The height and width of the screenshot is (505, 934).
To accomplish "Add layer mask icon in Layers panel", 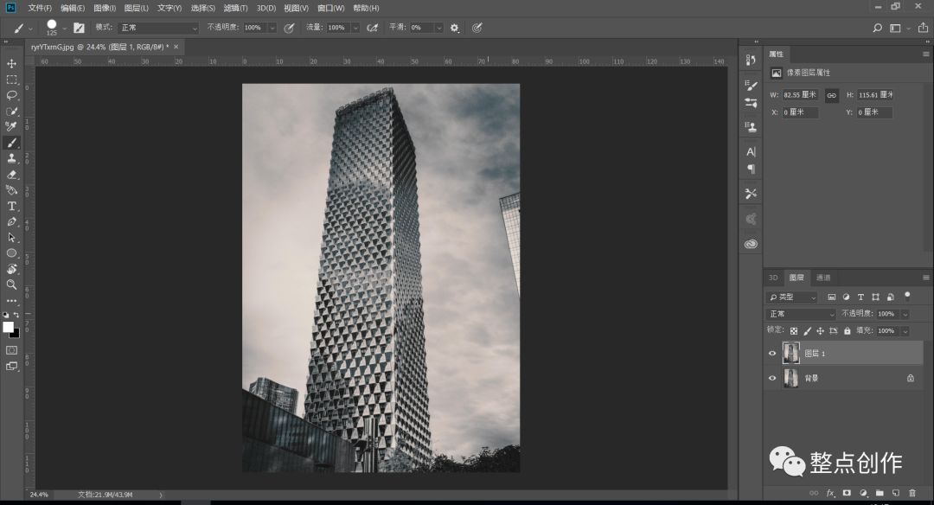I will point(847,493).
